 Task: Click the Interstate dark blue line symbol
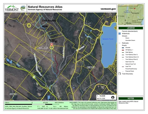coord(123,48)
